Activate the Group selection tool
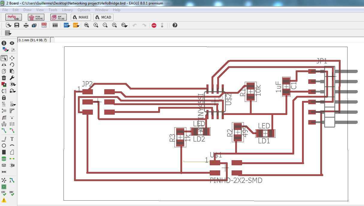This screenshot has width=364, height=206. click(4, 58)
